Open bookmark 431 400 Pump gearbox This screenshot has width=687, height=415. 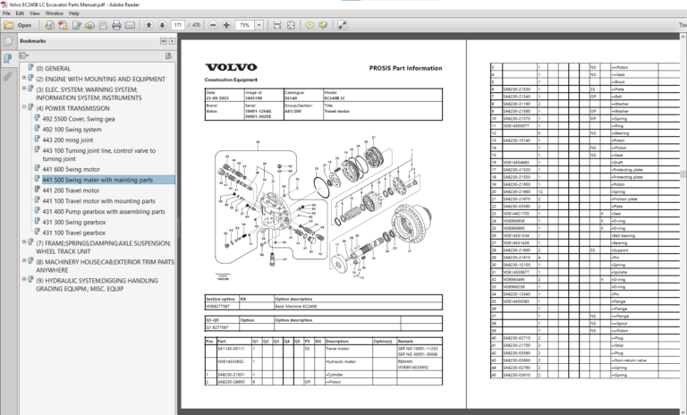[104, 211]
